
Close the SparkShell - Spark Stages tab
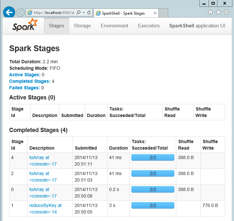[x=155, y=13]
